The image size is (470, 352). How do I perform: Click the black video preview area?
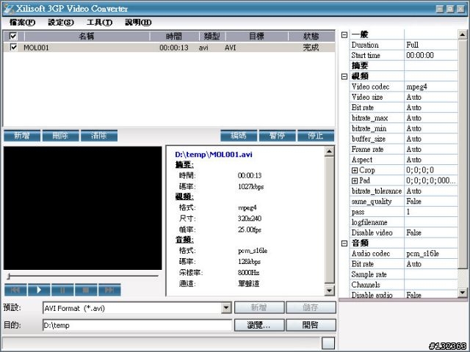coord(83,208)
